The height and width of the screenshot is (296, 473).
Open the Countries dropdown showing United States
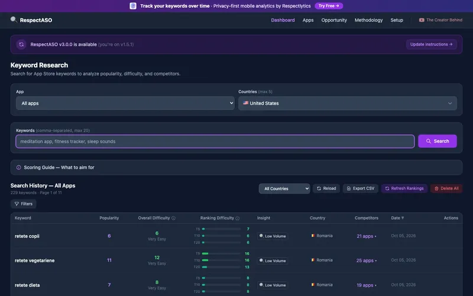348,103
